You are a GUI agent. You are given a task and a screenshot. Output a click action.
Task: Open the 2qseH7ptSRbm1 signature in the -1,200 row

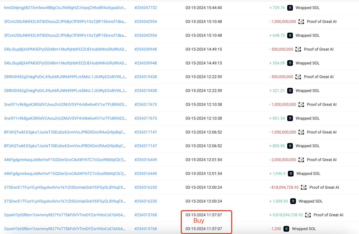65,229
